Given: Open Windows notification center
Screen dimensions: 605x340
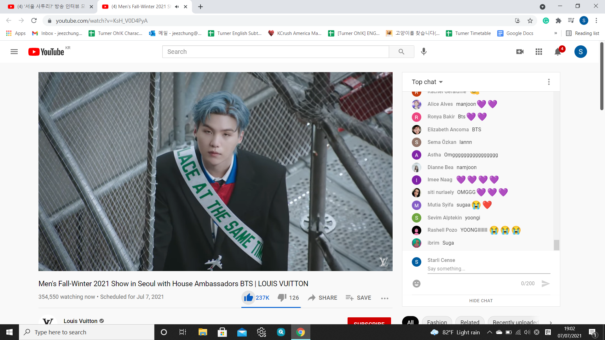Looking at the screenshot, I should [592, 332].
